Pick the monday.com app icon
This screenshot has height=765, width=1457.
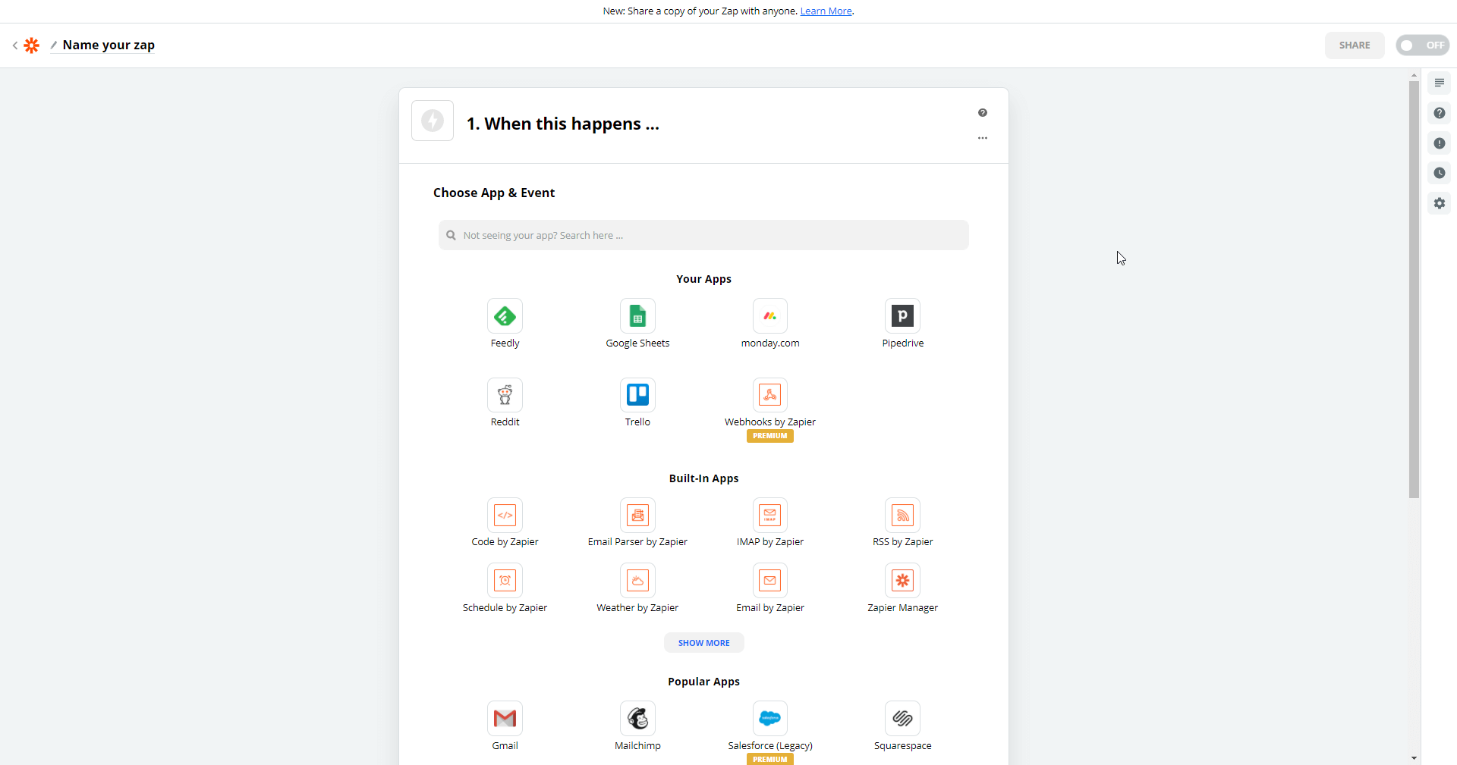click(770, 316)
